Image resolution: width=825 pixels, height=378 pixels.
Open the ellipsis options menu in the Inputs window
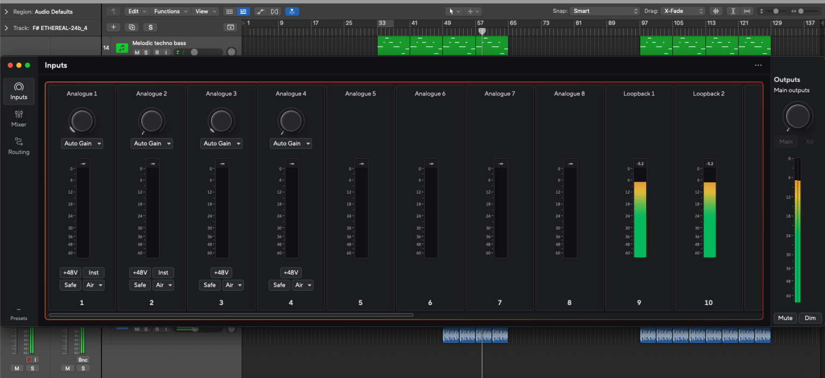click(x=758, y=65)
